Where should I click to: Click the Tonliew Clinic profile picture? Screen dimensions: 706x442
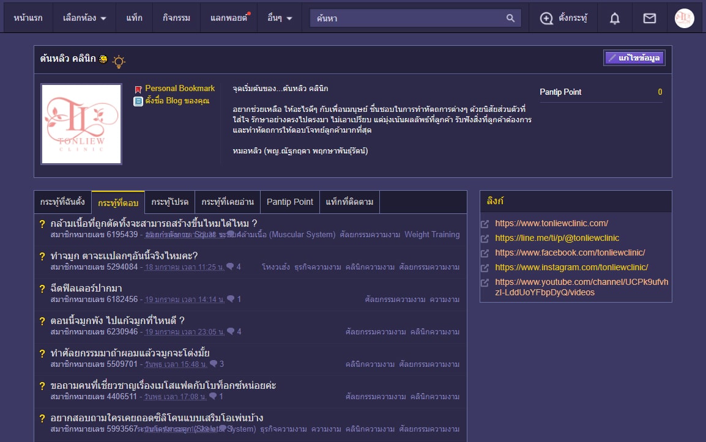click(x=81, y=124)
